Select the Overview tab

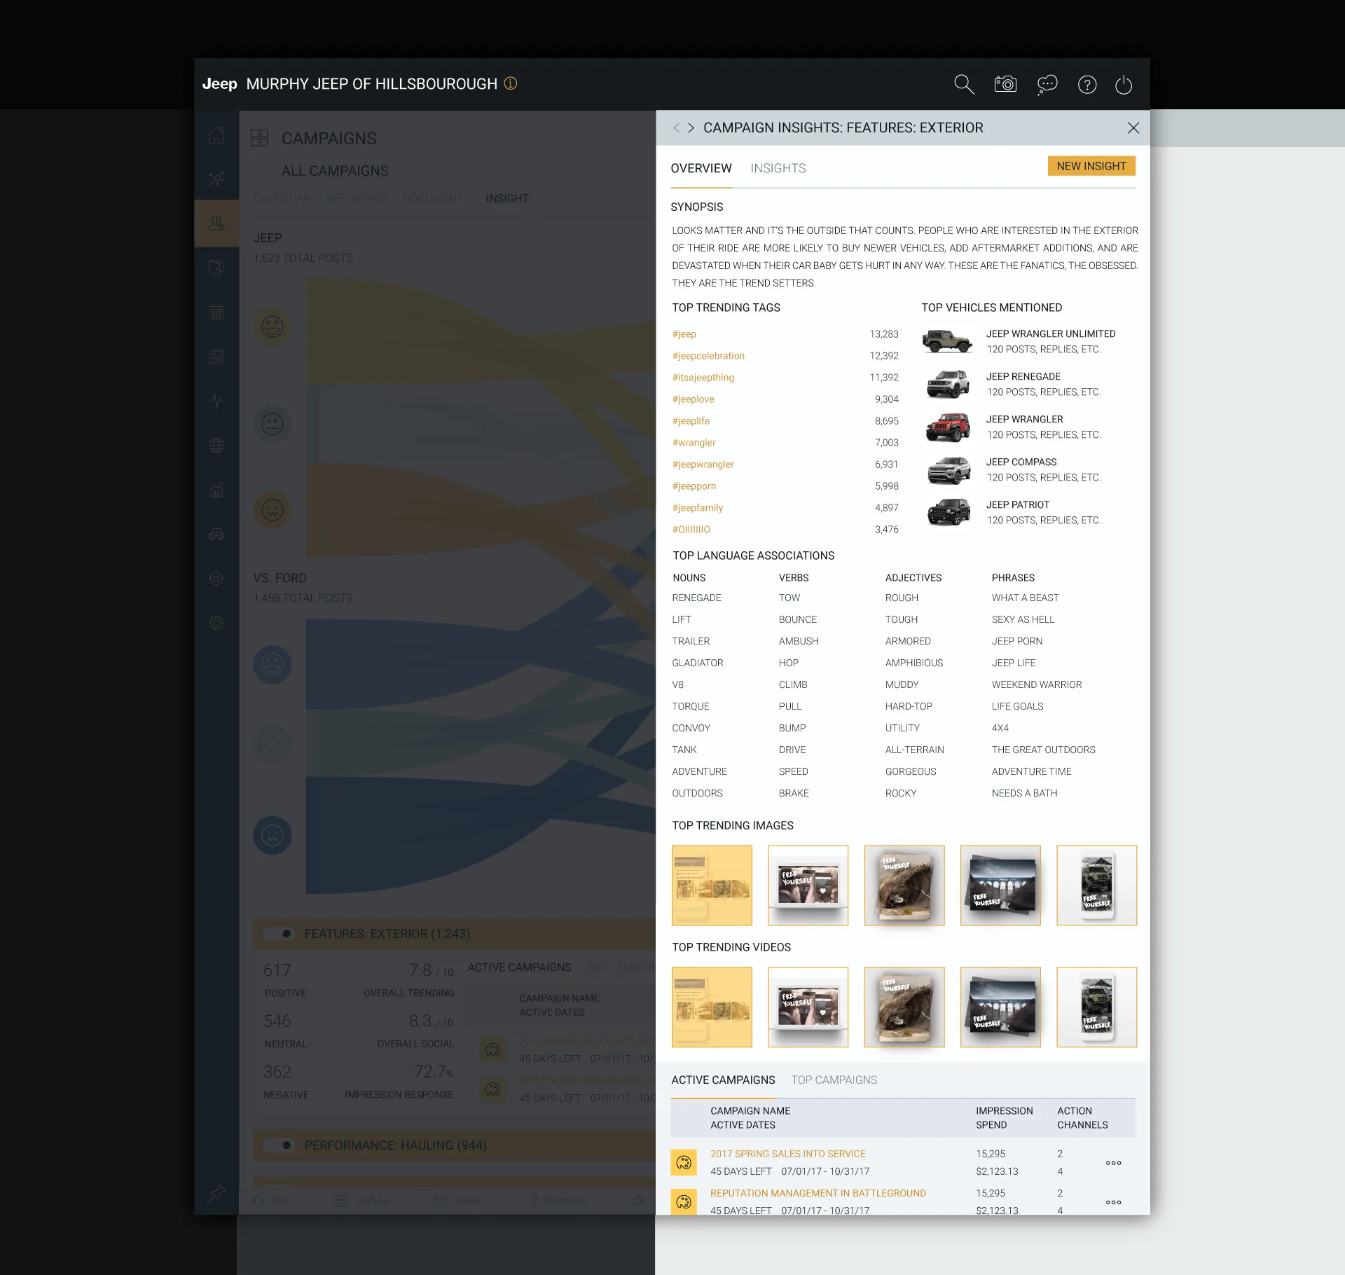701,168
